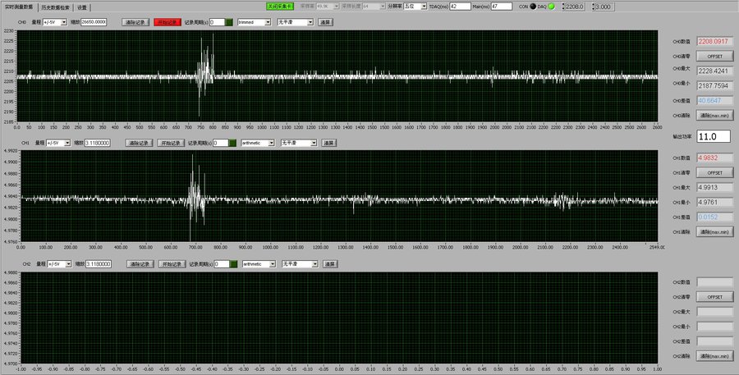Click the CH1 清屏 clear-screen button
The image size is (739, 375).
[x=329, y=143]
